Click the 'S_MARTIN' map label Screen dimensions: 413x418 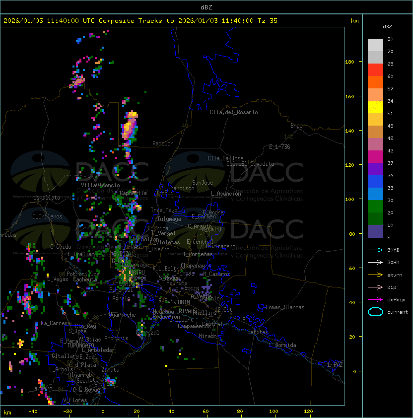click(x=187, y=289)
